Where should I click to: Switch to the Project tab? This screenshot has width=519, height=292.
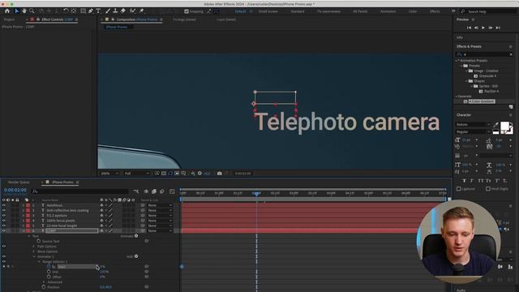pos(9,19)
